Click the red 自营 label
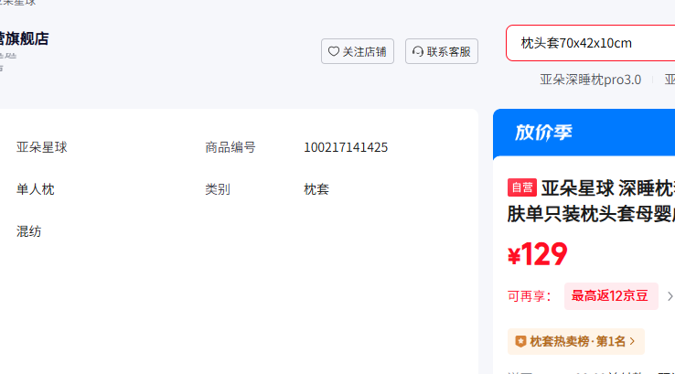This screenshot has height=374, width=675. coord(521,187)
